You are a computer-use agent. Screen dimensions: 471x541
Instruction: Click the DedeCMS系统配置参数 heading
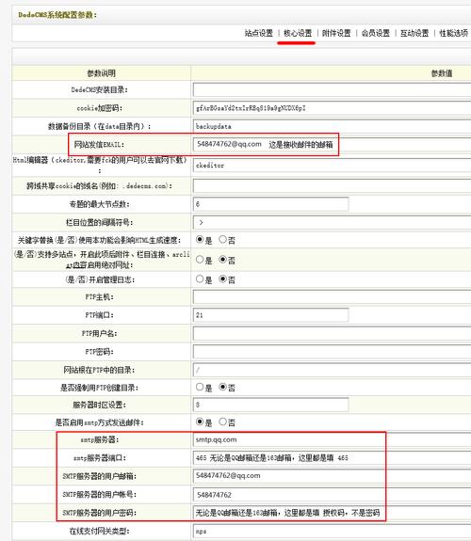pos(57,15)
